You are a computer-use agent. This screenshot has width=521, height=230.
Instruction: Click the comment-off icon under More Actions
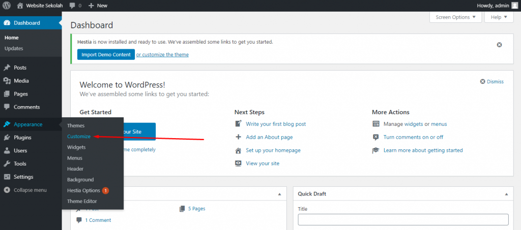click(376, 137)
